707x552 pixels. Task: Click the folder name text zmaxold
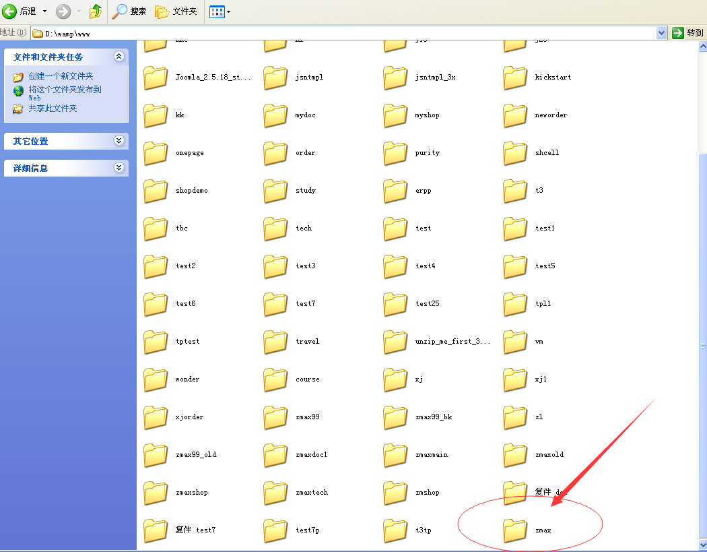[549, 454]
